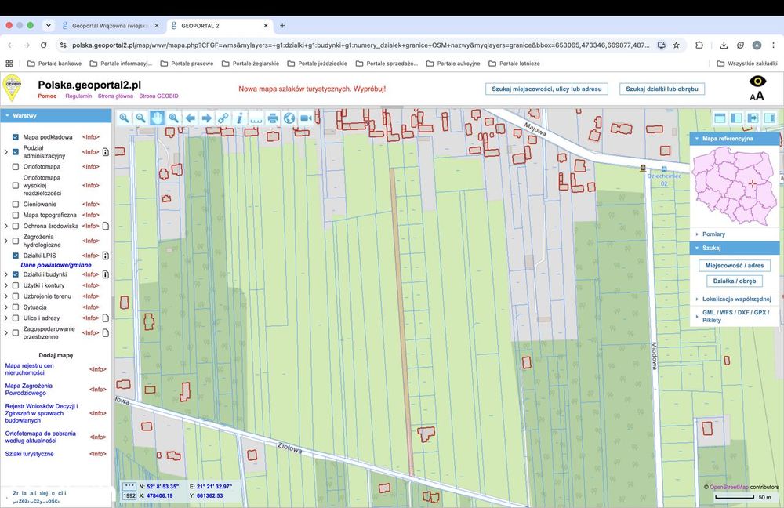
Task: Expand the Działki i budynki group
Action: 6,274
